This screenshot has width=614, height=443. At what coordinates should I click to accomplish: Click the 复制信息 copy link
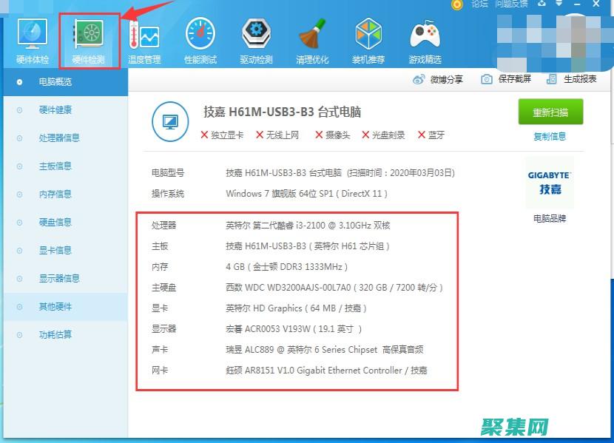[549, 137]
